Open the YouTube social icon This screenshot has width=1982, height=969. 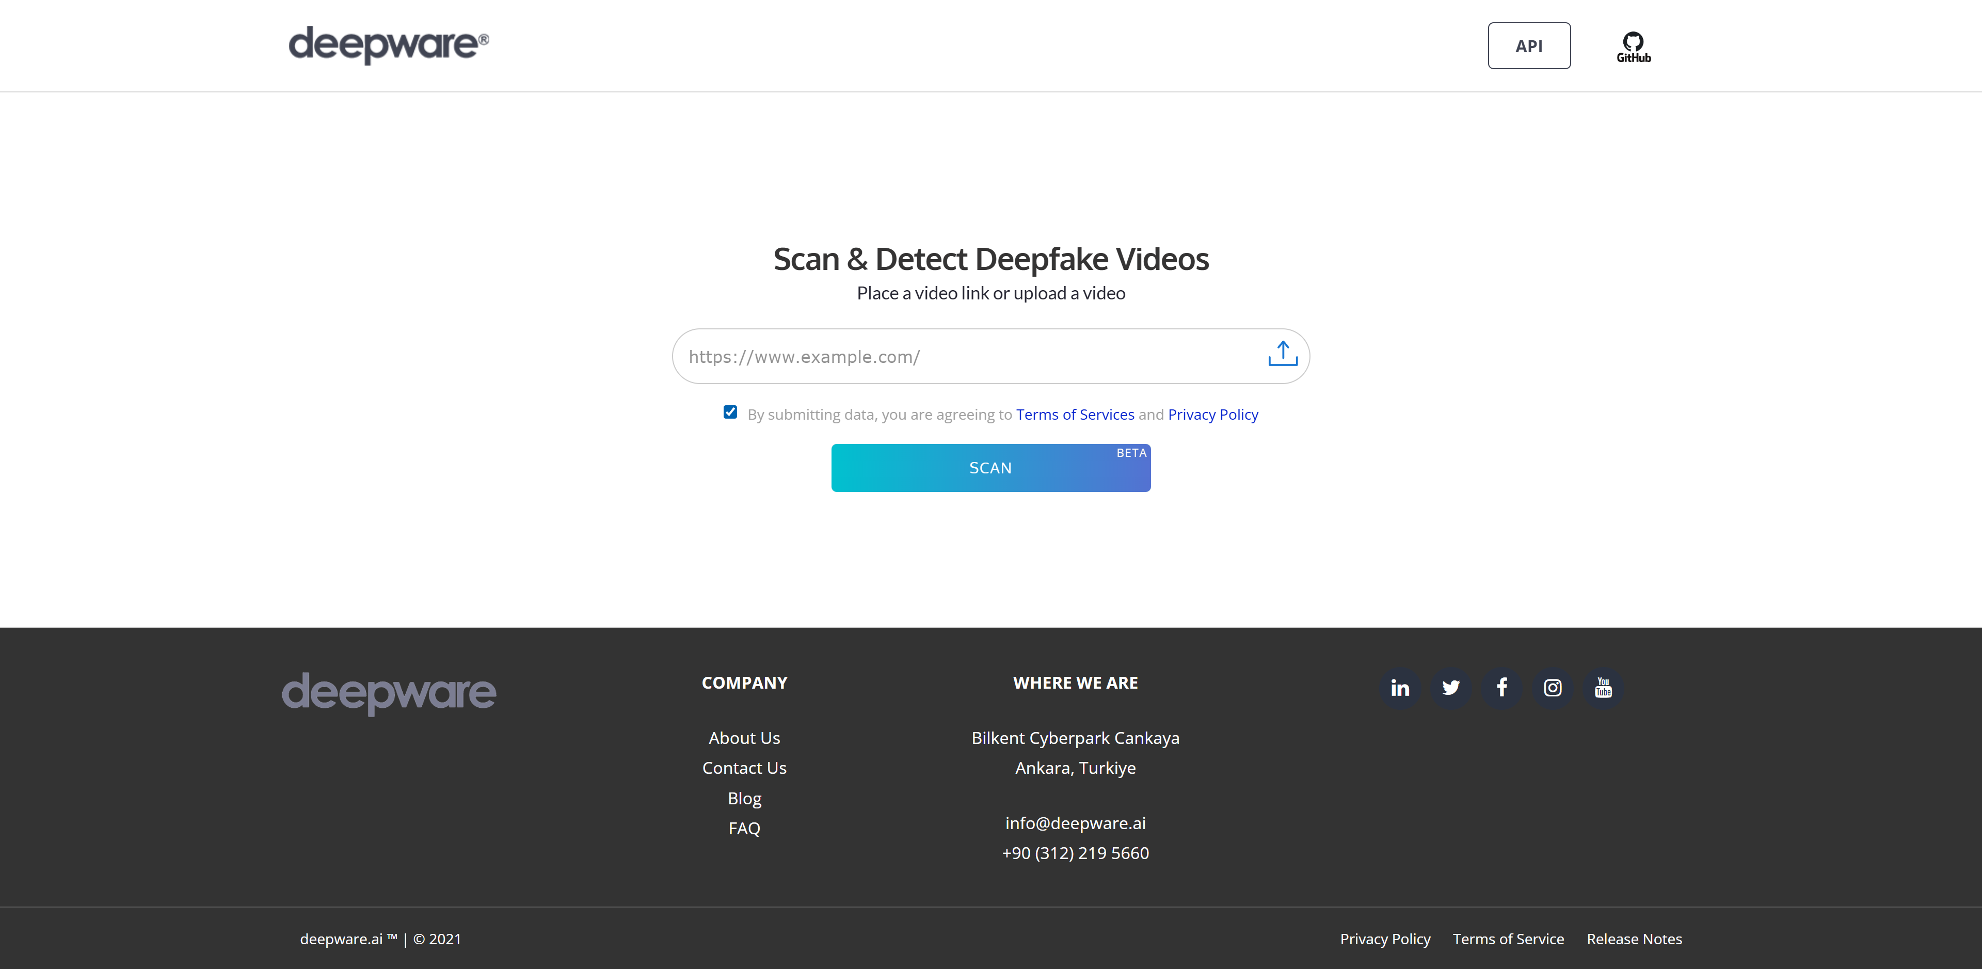coord(1603,687)
